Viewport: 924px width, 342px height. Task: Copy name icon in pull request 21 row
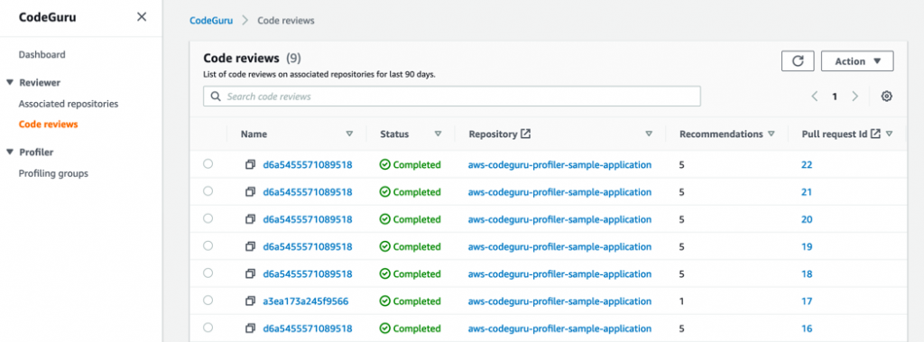pos(251,192)
